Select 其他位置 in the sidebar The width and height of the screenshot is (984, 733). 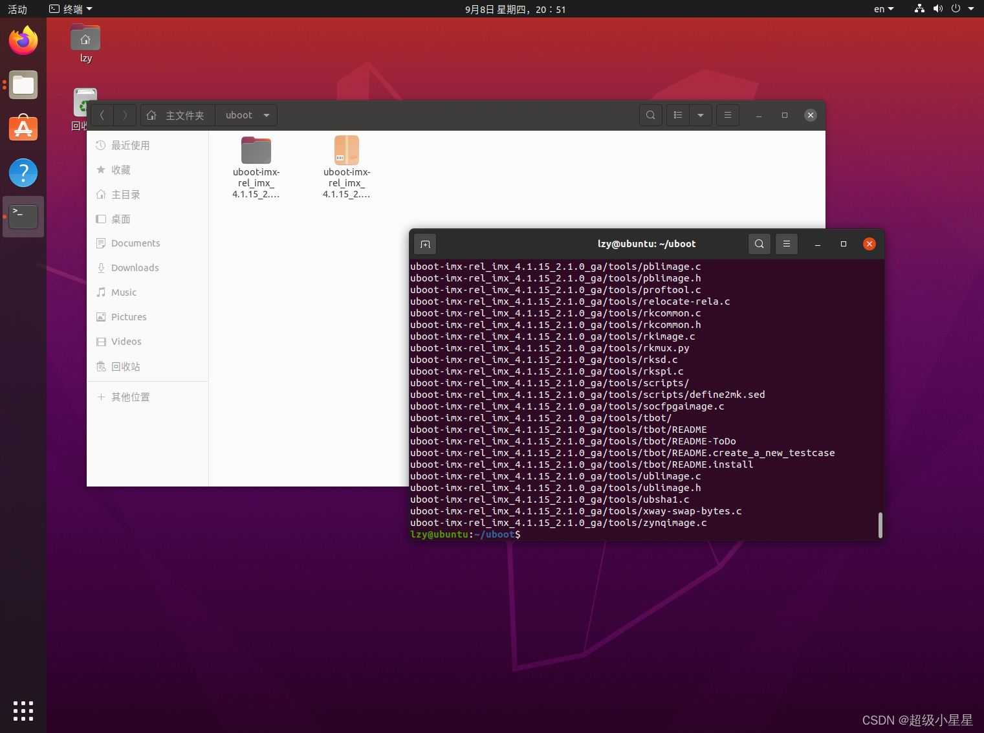130,397
